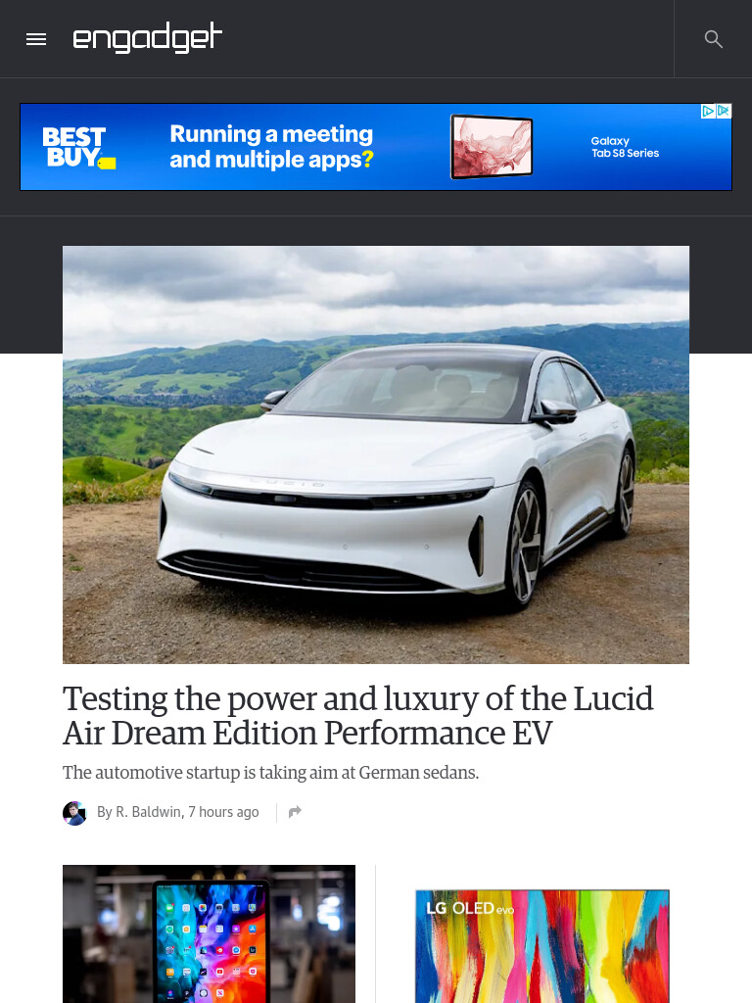Click R. Baldwin's author avatar

click(x=74, y=813)
